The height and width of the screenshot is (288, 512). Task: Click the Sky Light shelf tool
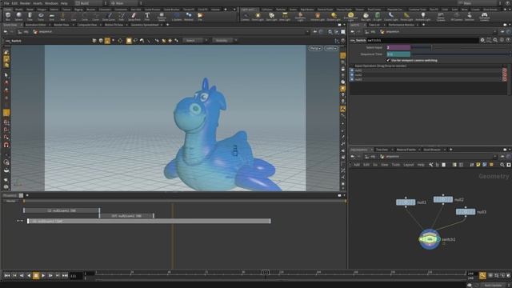coord(366,16)
